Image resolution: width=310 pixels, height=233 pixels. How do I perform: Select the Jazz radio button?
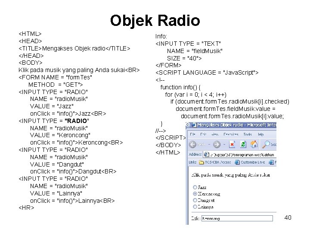(x=195, y=187)
